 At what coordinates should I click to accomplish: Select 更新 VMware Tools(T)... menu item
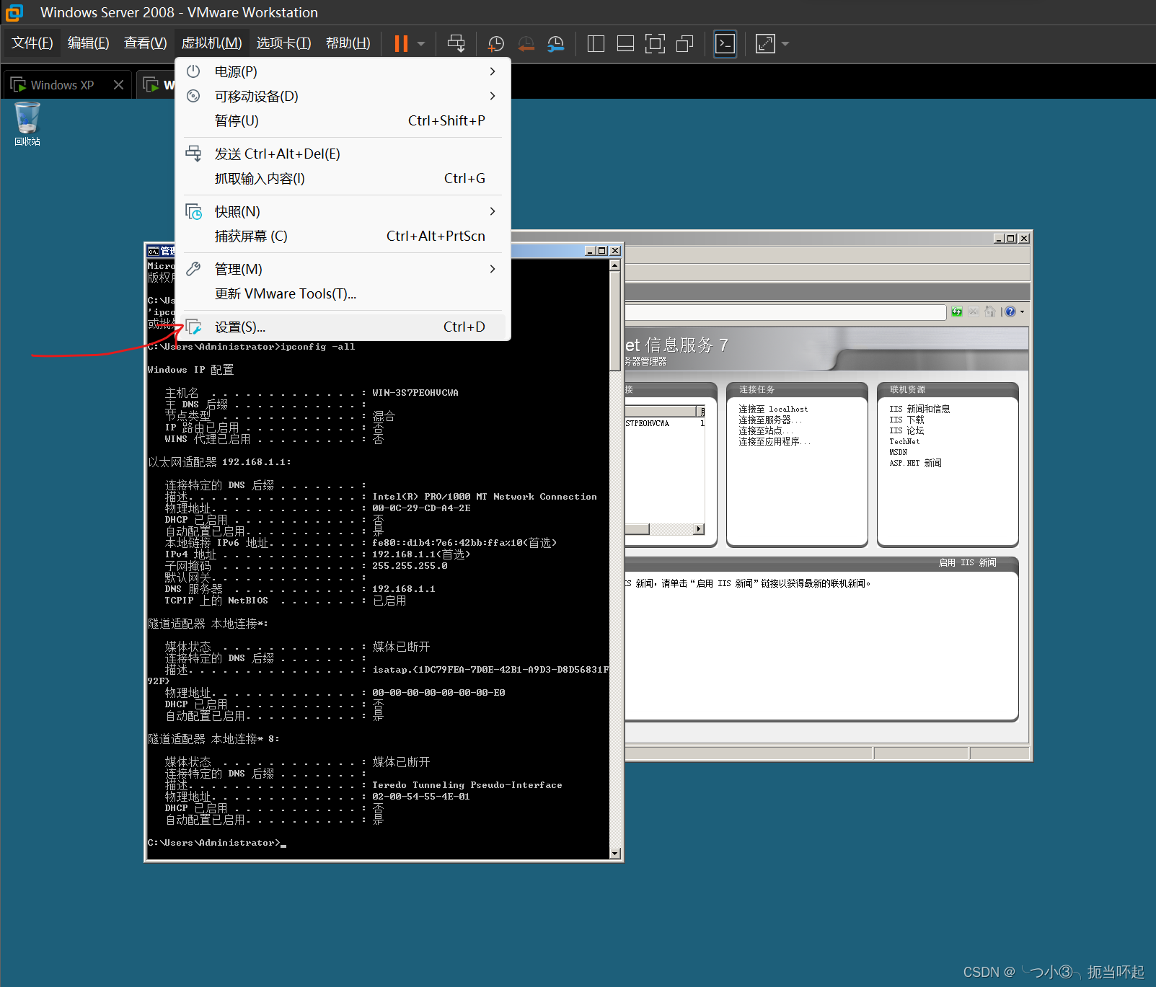coord(343,293)
